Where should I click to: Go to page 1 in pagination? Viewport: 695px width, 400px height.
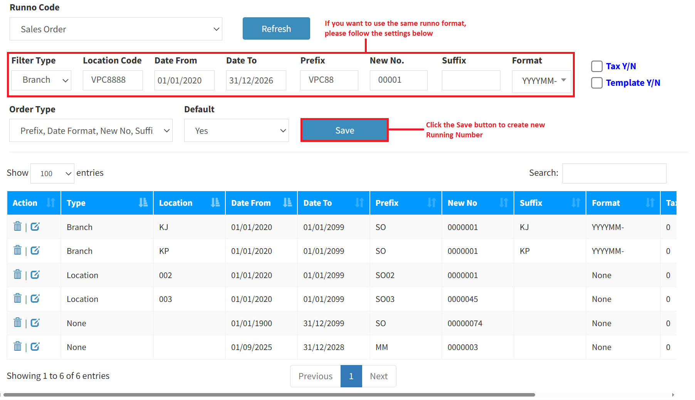click(x=351, y=376)
